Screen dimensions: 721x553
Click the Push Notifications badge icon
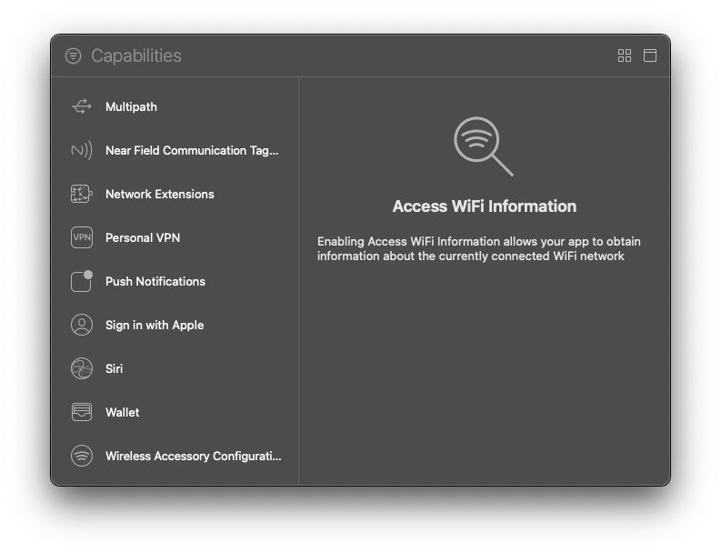[82, 281]
